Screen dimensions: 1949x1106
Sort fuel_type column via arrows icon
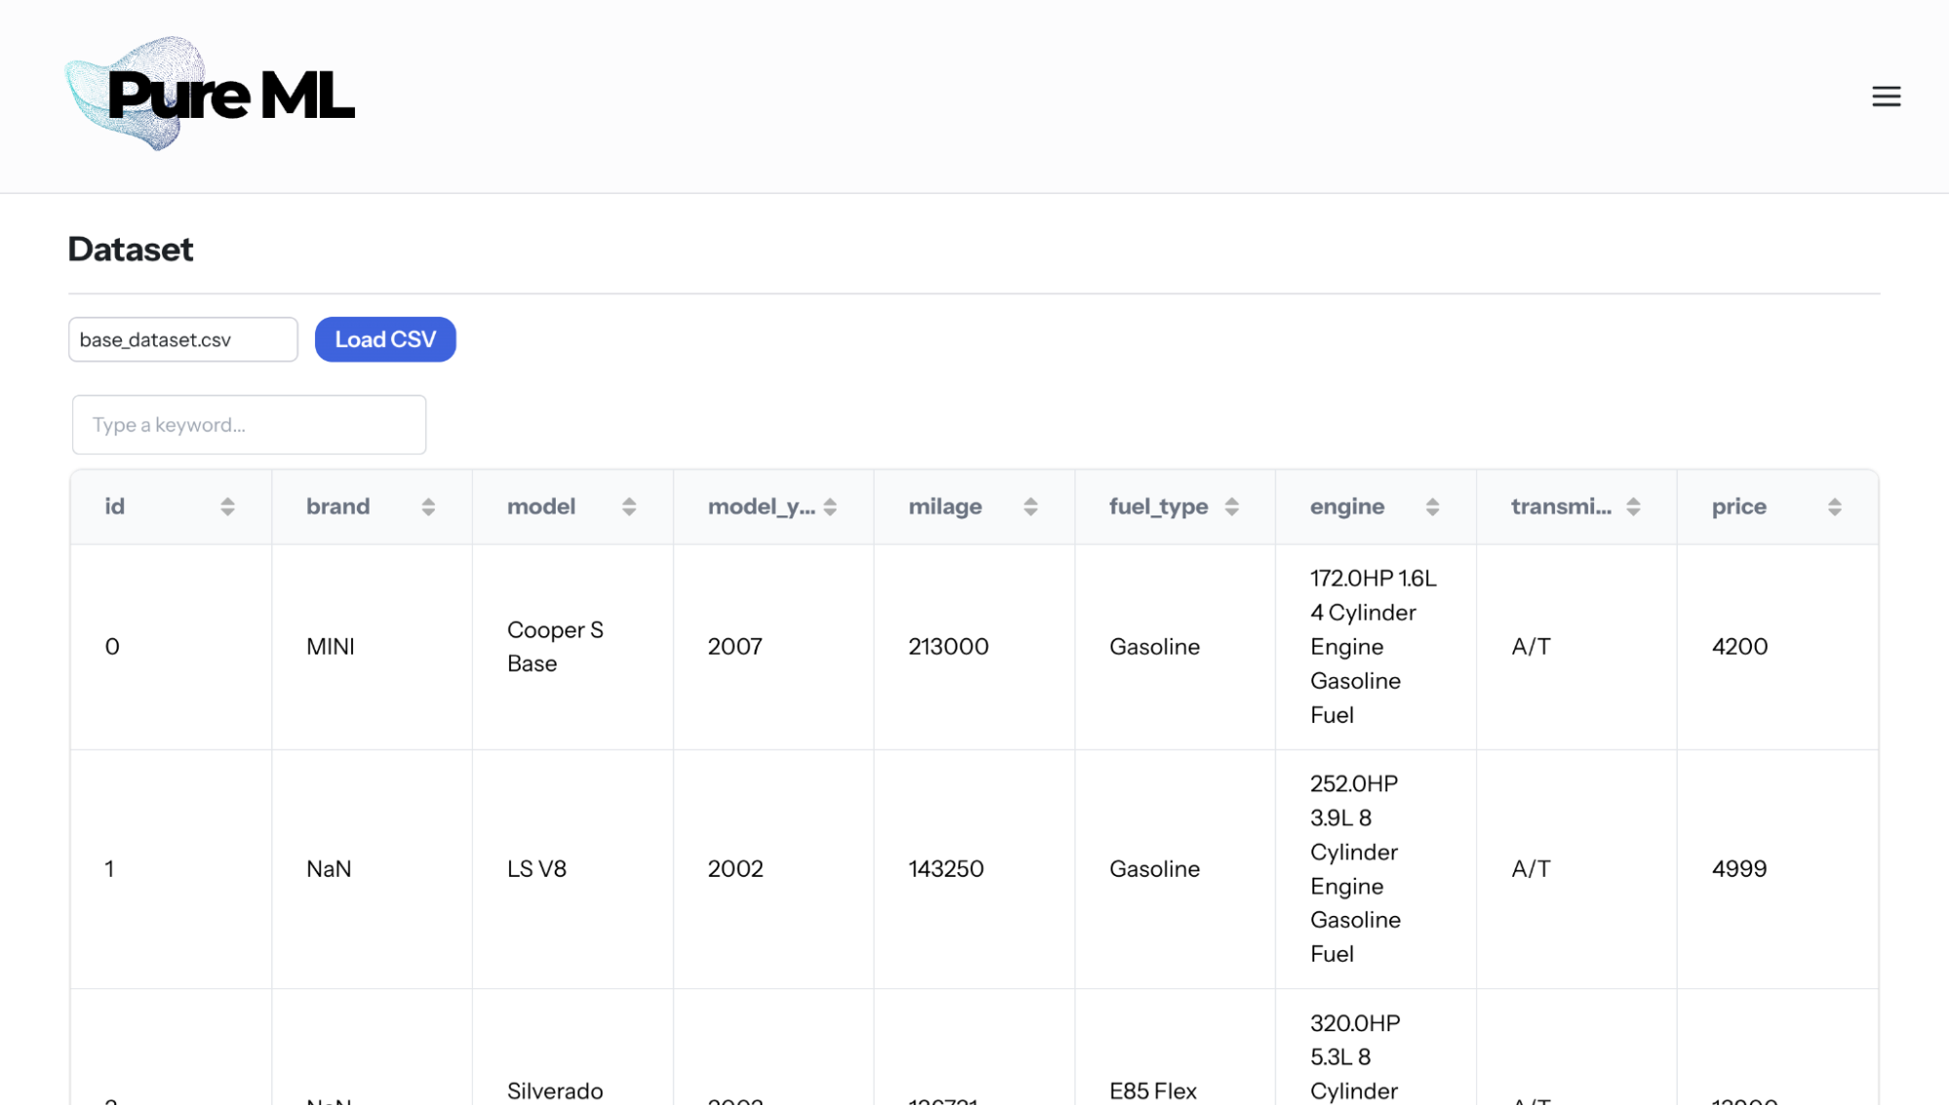pyautogui.click(x=1231, y=507)
